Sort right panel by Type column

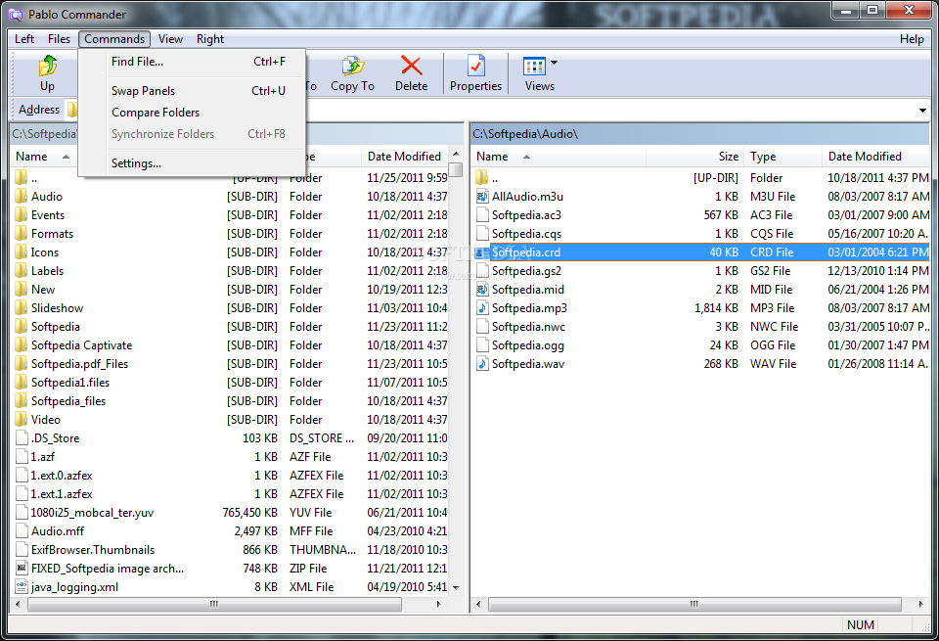click(x=782, y=157)
